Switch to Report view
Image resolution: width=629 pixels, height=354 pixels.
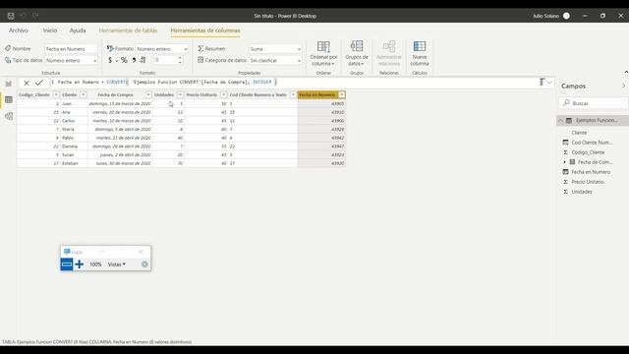tap(9, 84)
